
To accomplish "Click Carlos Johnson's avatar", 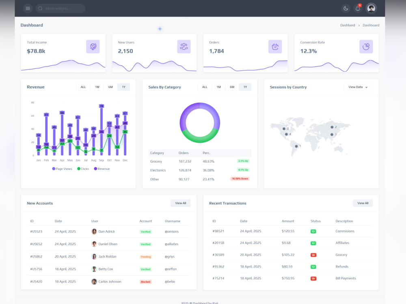I will click(x=94, y=282).
